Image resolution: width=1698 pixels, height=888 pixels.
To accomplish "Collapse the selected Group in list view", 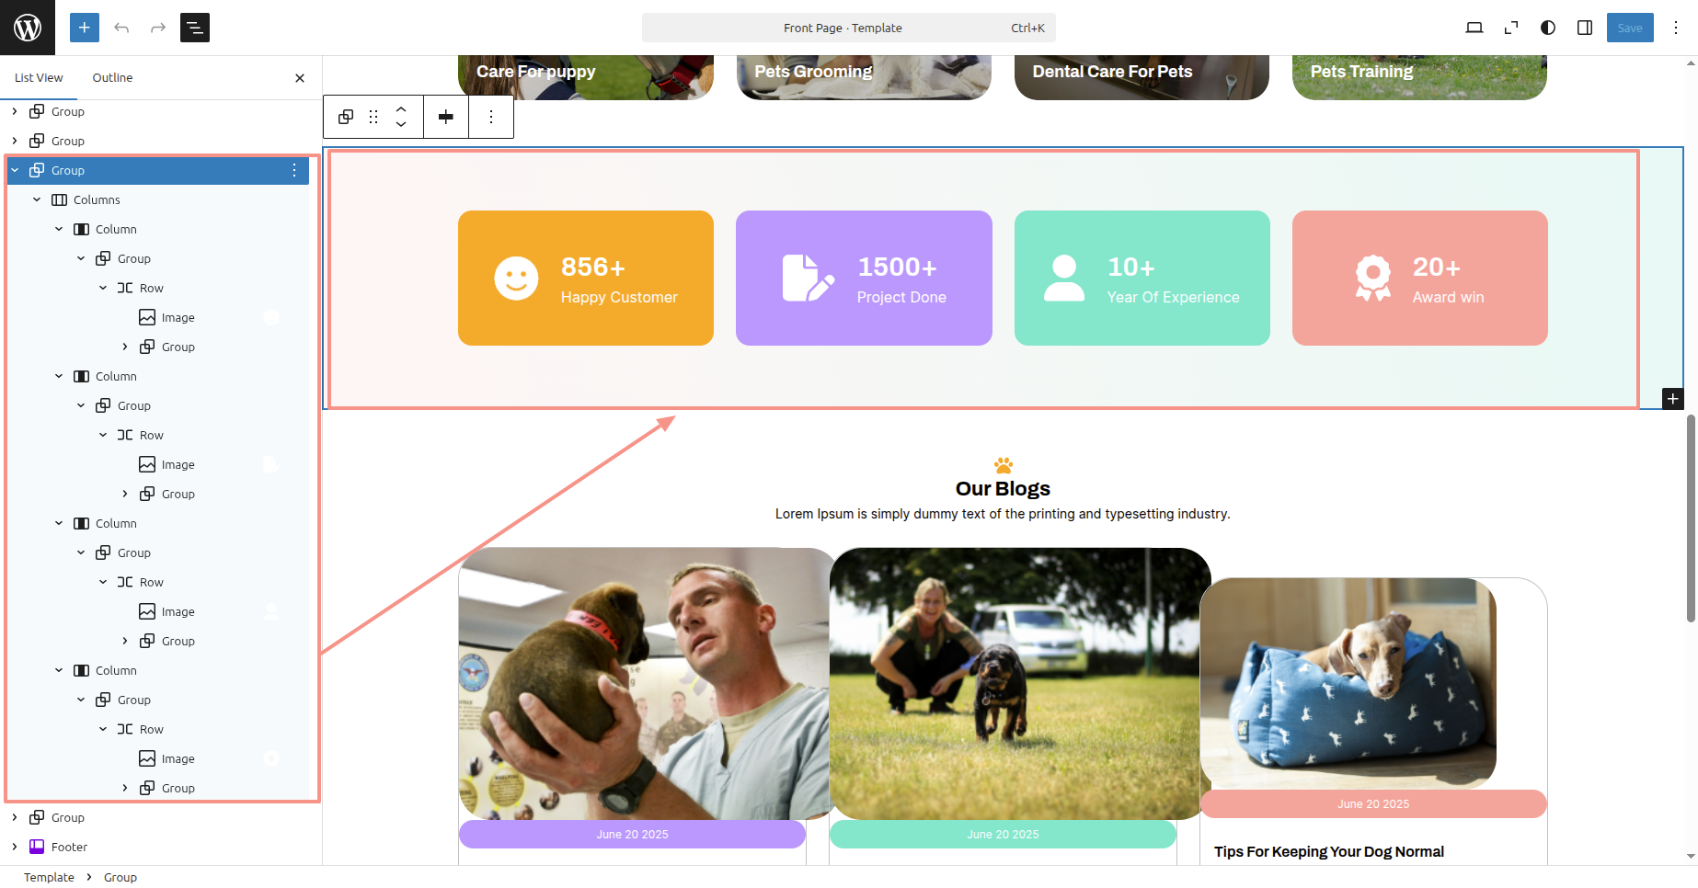I will (15, 170).
